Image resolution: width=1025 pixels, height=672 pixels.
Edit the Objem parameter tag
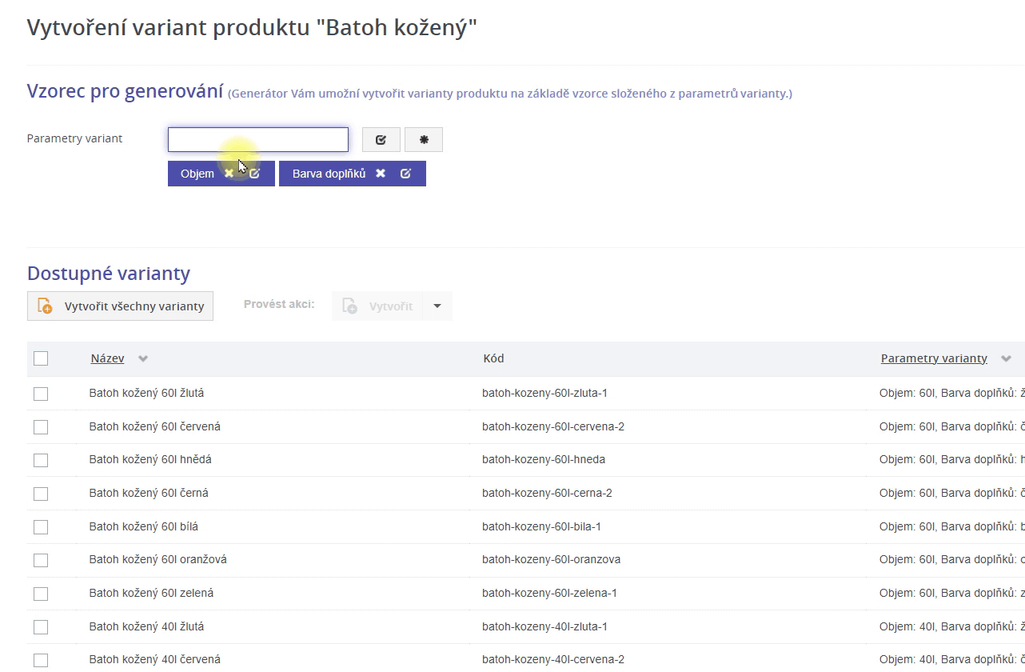[x=254, y=174]
